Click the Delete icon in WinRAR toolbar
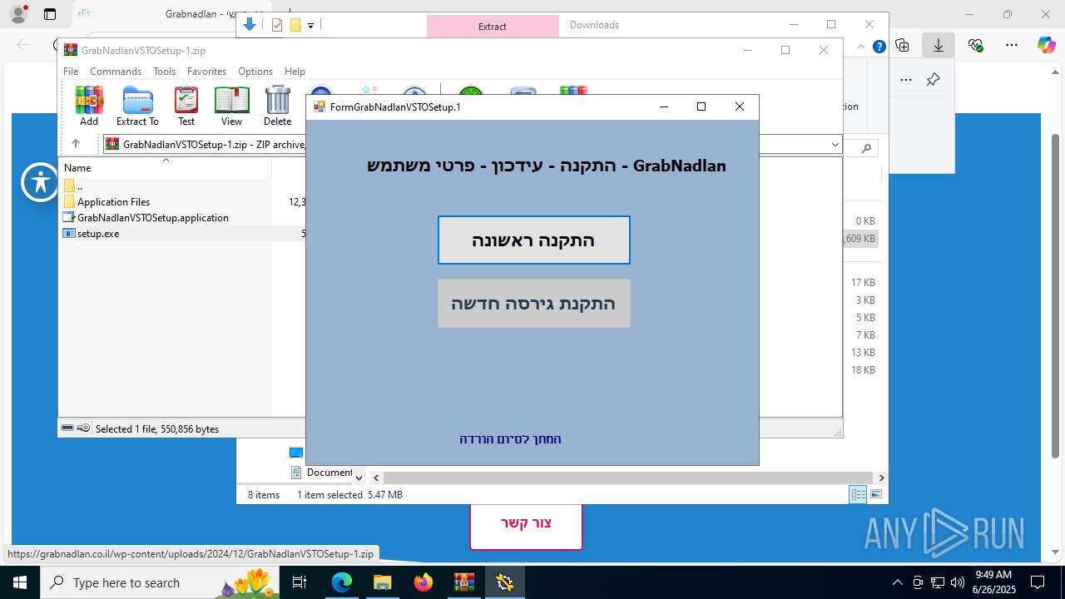 coord(277,106)
